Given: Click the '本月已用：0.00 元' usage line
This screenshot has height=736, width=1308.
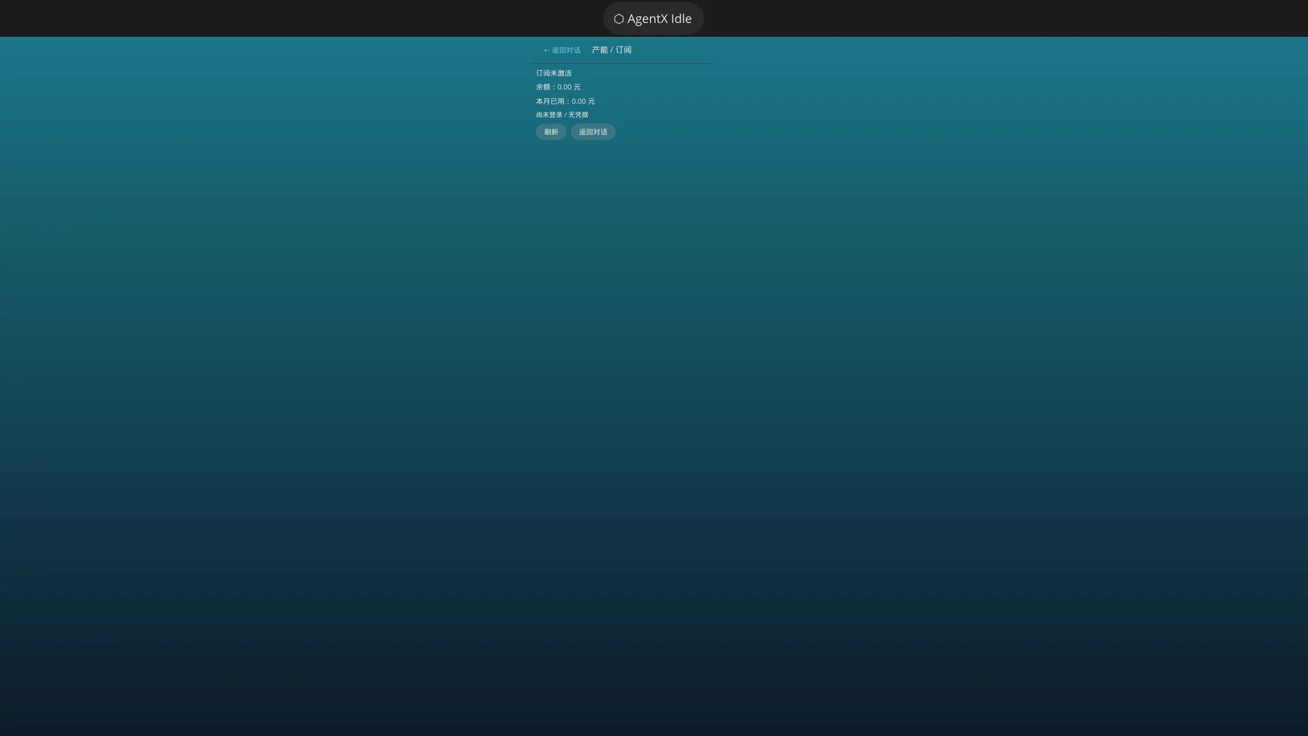Looking at the screenshot, I should [565, 102].
